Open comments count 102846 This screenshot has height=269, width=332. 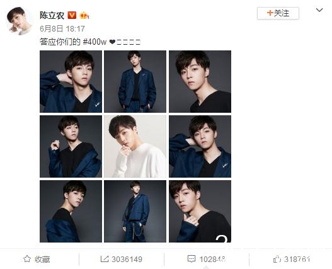point(212,259)
